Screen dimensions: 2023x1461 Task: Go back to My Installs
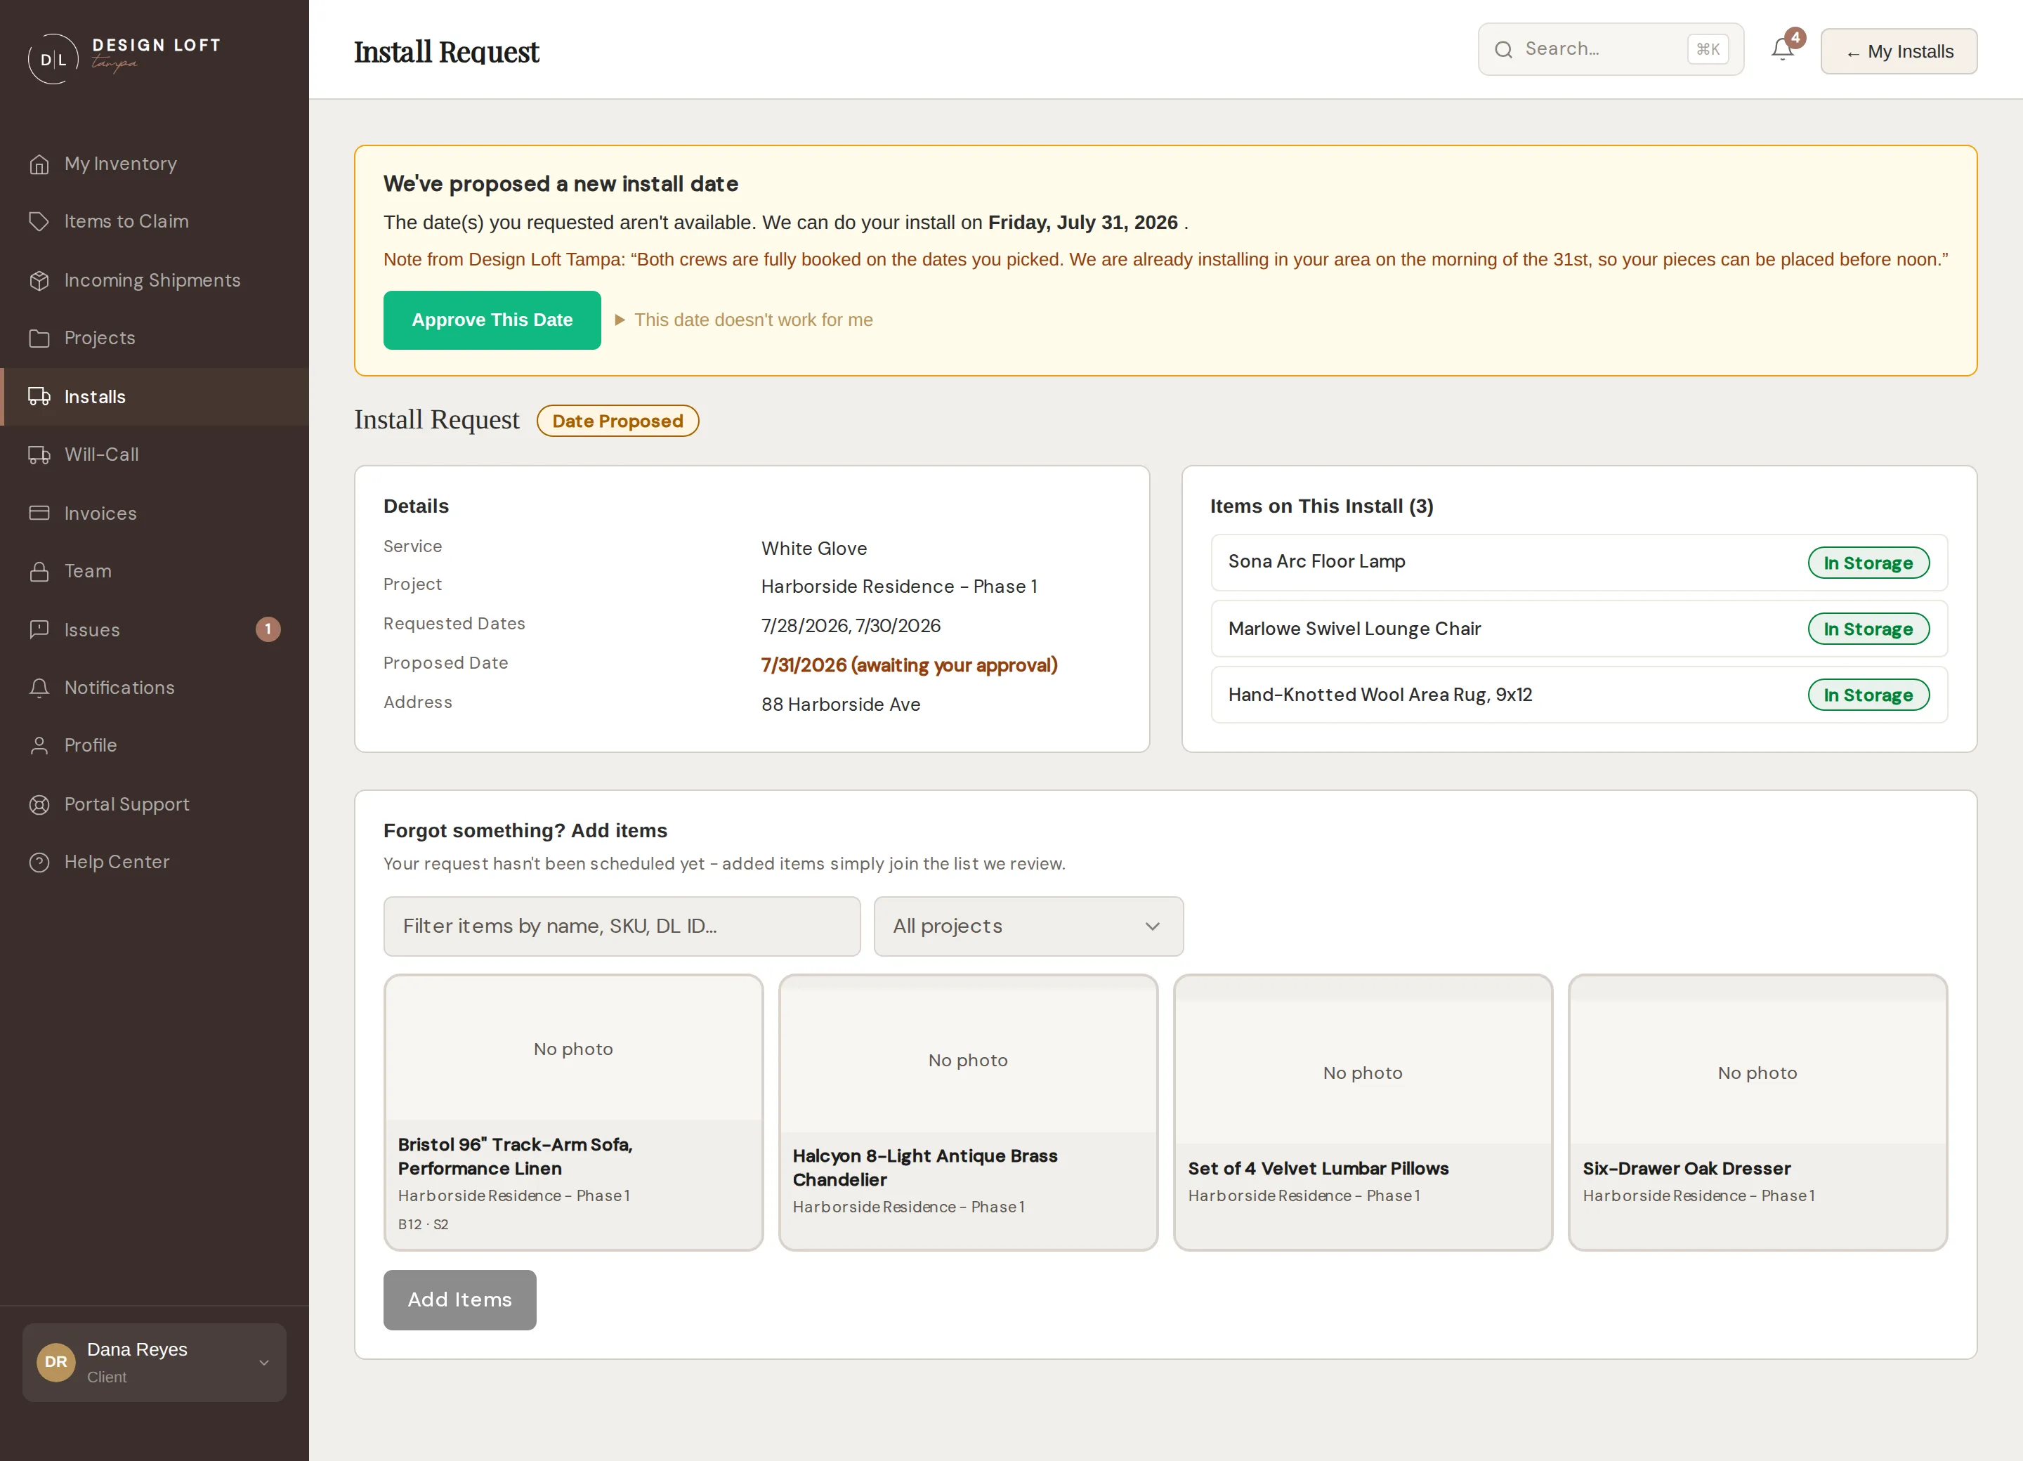[1899, 52]
